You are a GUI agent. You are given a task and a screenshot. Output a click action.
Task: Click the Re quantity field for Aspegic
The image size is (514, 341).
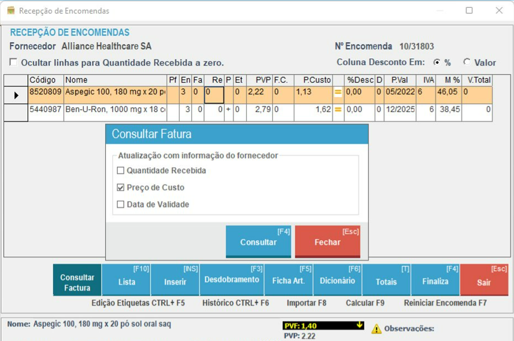coord(214,95)
